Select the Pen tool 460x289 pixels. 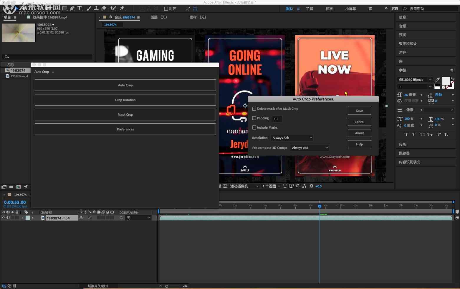72,9
